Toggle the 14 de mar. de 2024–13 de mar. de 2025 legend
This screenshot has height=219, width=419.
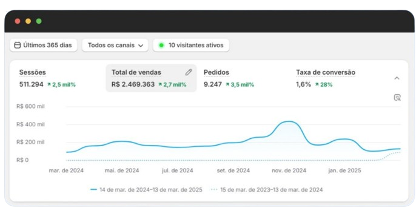coord(146,190)
